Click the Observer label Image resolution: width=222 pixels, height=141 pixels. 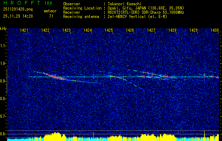click(72, 4)
